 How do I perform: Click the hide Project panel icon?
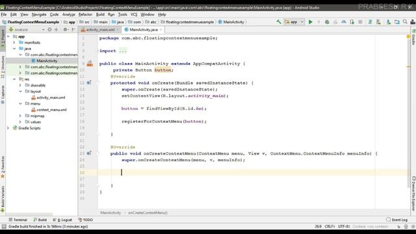pyautogui.click(x=73, y=30)
